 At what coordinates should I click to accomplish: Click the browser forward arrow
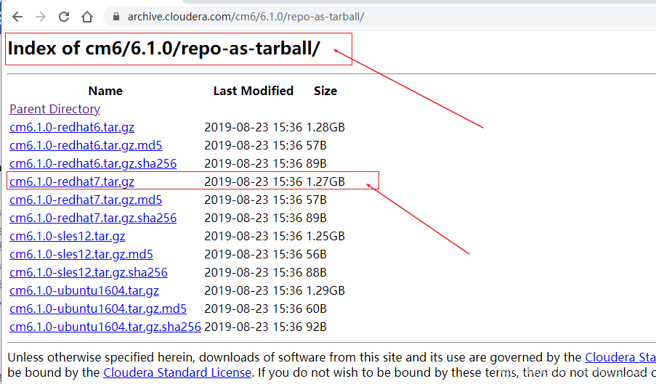point(41,17)
